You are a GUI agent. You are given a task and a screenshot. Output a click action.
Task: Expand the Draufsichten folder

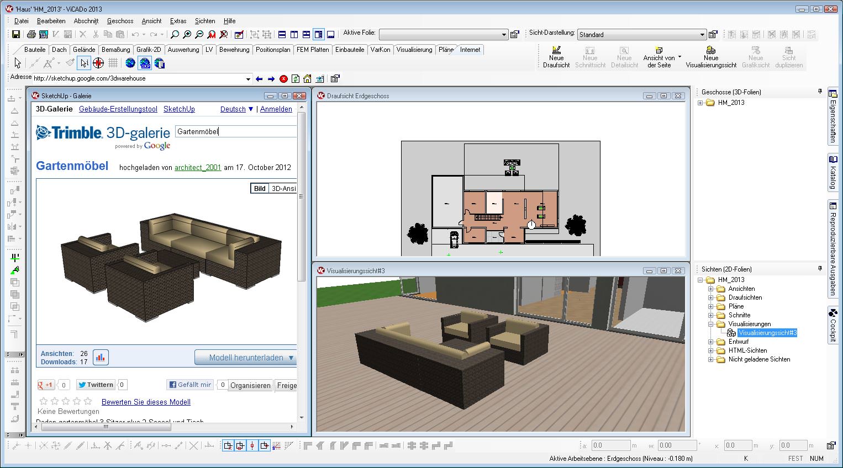711,297
